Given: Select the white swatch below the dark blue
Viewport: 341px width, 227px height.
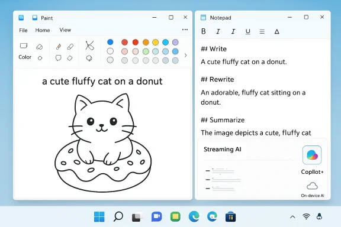Looking at the screenshot, I should 110,51.
